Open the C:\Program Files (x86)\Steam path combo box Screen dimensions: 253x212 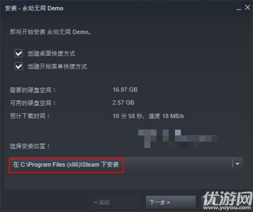click(x=125, y=164)
